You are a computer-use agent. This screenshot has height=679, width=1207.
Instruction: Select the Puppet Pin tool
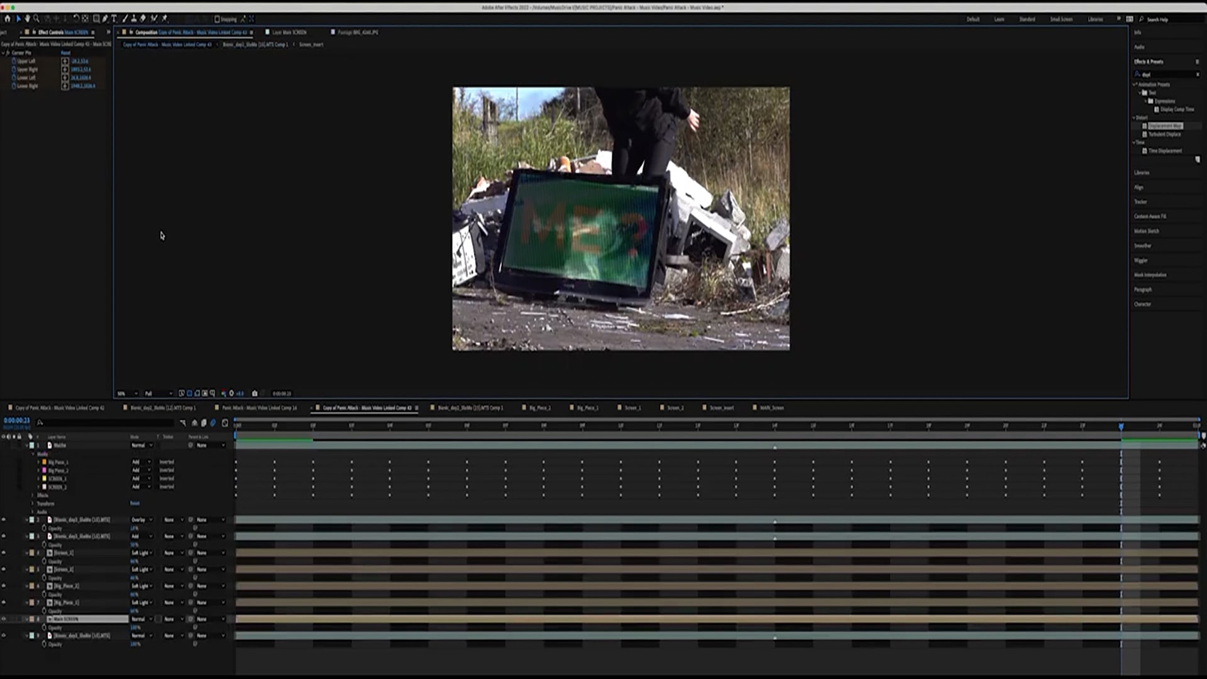[x=165, y=19]
